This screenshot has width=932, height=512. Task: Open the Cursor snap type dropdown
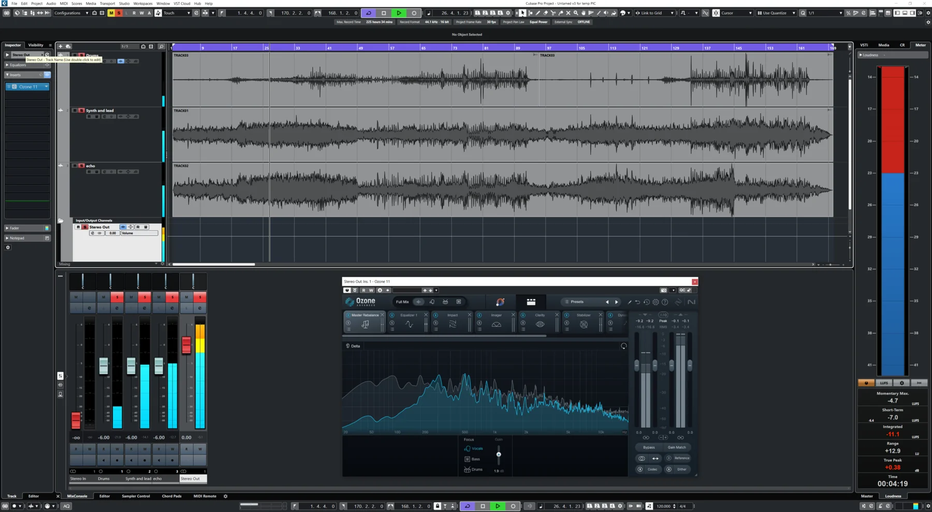click(x=736, y=13)
